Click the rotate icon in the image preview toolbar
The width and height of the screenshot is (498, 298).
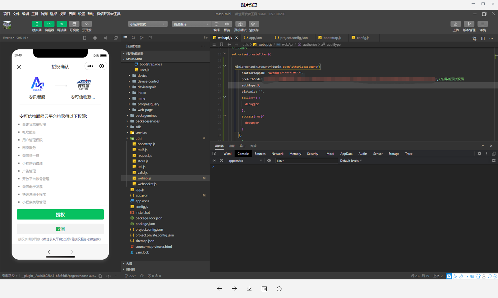pos(279,289)
